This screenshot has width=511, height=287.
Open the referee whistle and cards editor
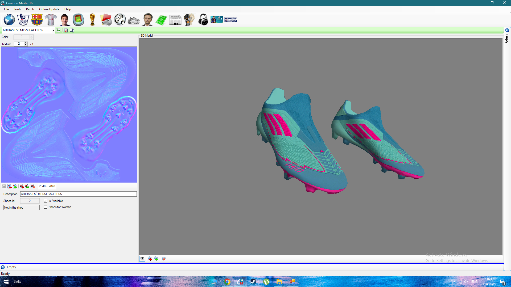click(x=106, y=20)
